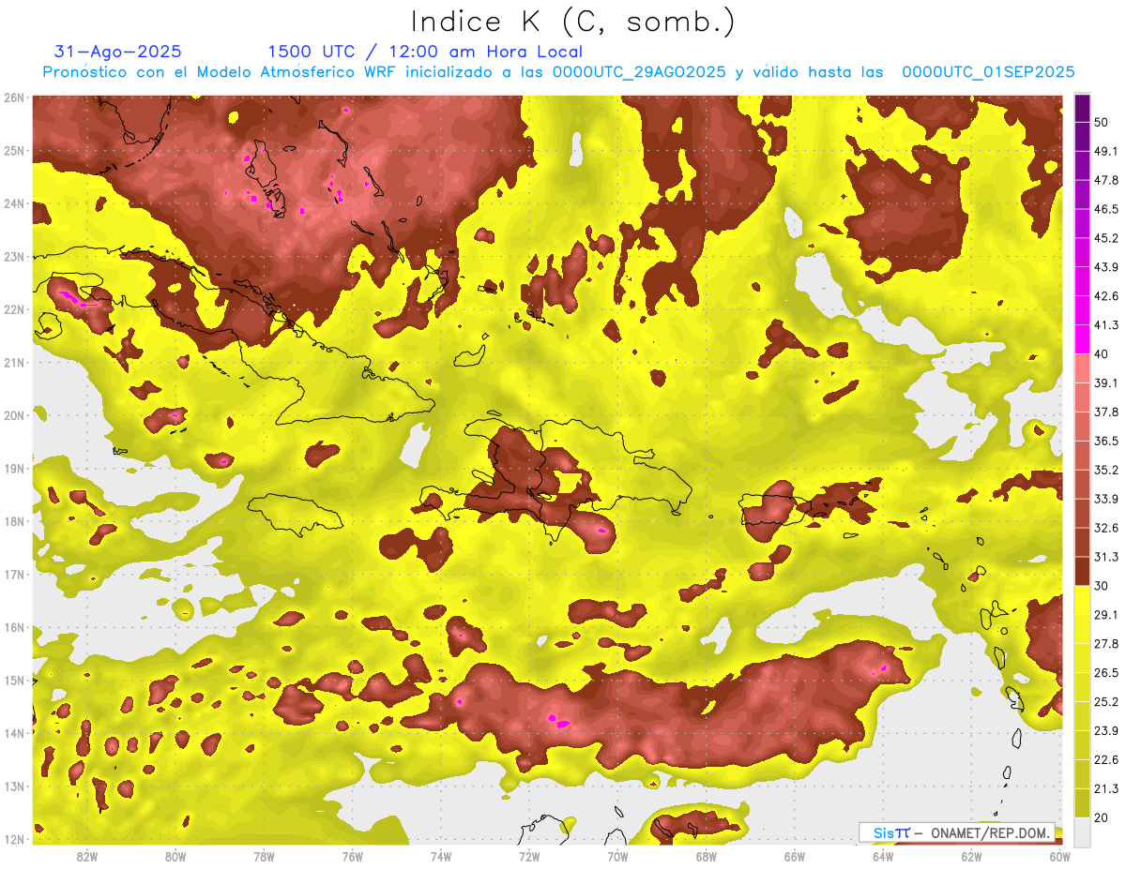Click the longitude label "74W"

pos(441,856)
